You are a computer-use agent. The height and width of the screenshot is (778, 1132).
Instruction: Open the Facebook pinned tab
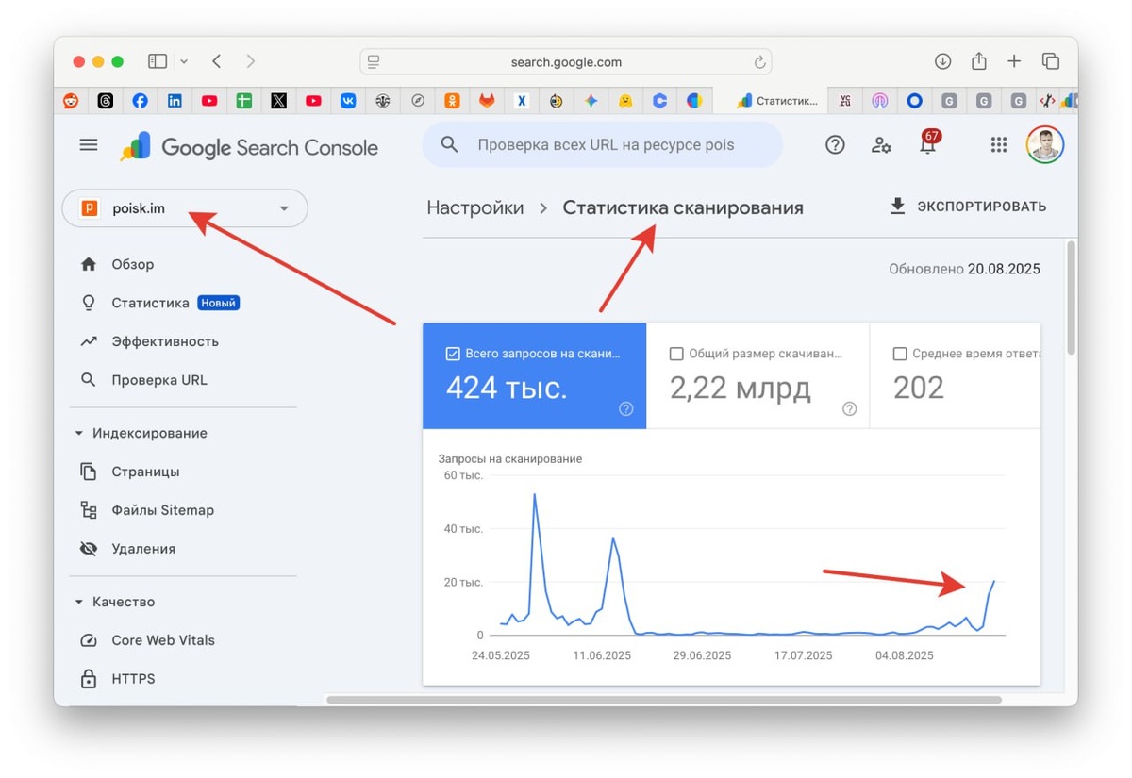[x=140, y=101]
